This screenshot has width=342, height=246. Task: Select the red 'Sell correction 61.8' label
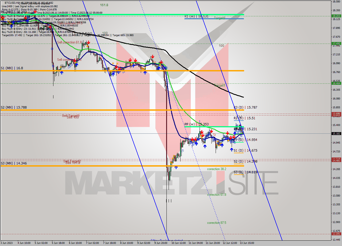pyautogui.click(x=69, y=42)
